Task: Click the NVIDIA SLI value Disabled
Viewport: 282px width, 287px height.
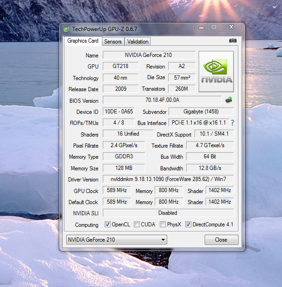Action: click(x=168, y=213)
